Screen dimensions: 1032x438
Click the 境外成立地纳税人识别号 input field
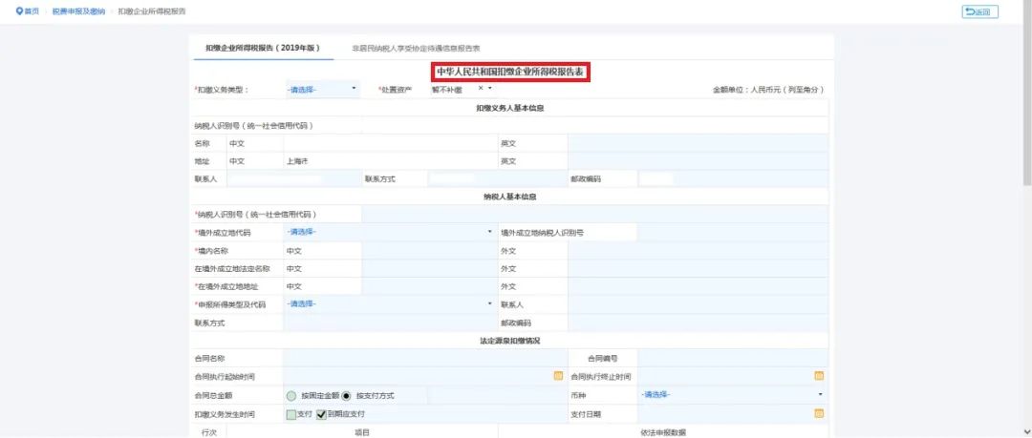click(x=732, y=232)
